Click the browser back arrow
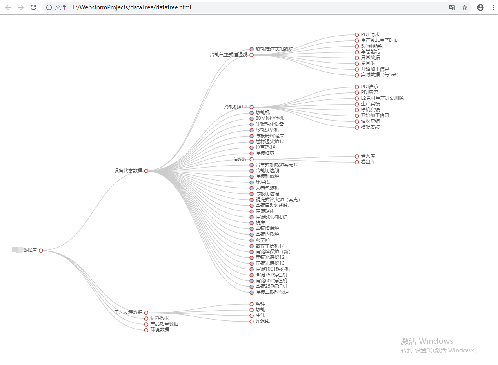 pyautogui.click(x=8, y=7)
